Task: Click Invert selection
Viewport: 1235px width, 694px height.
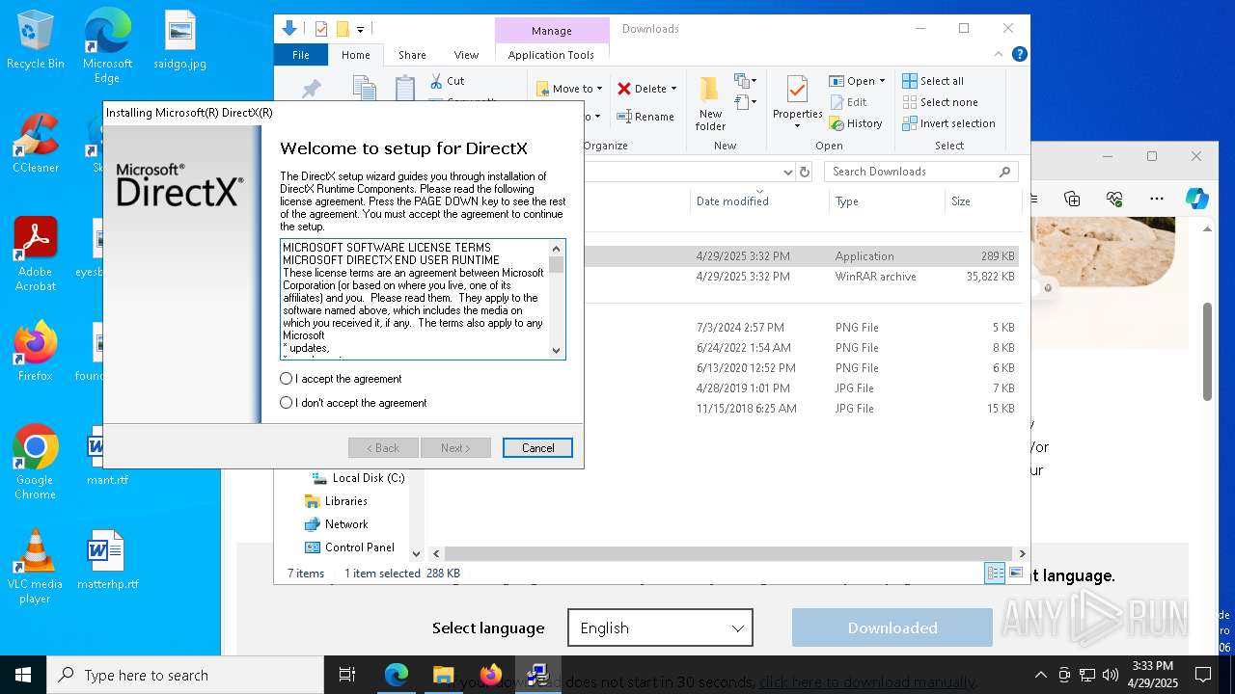Action: click(948, 123)
